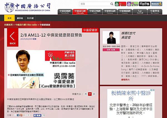Share the article on Plurk

point(21,115)
